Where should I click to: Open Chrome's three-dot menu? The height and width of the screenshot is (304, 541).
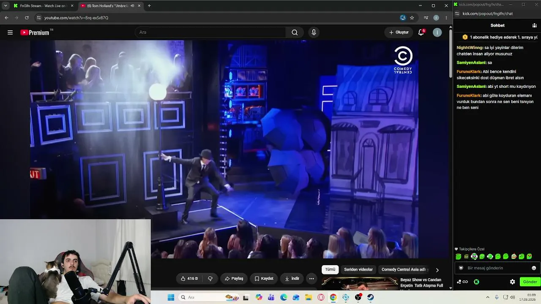point(446,18)
